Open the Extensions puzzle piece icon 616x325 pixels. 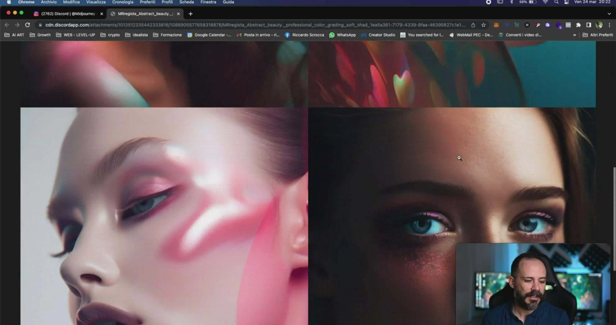pyautogui.click(x=578, y=25)
